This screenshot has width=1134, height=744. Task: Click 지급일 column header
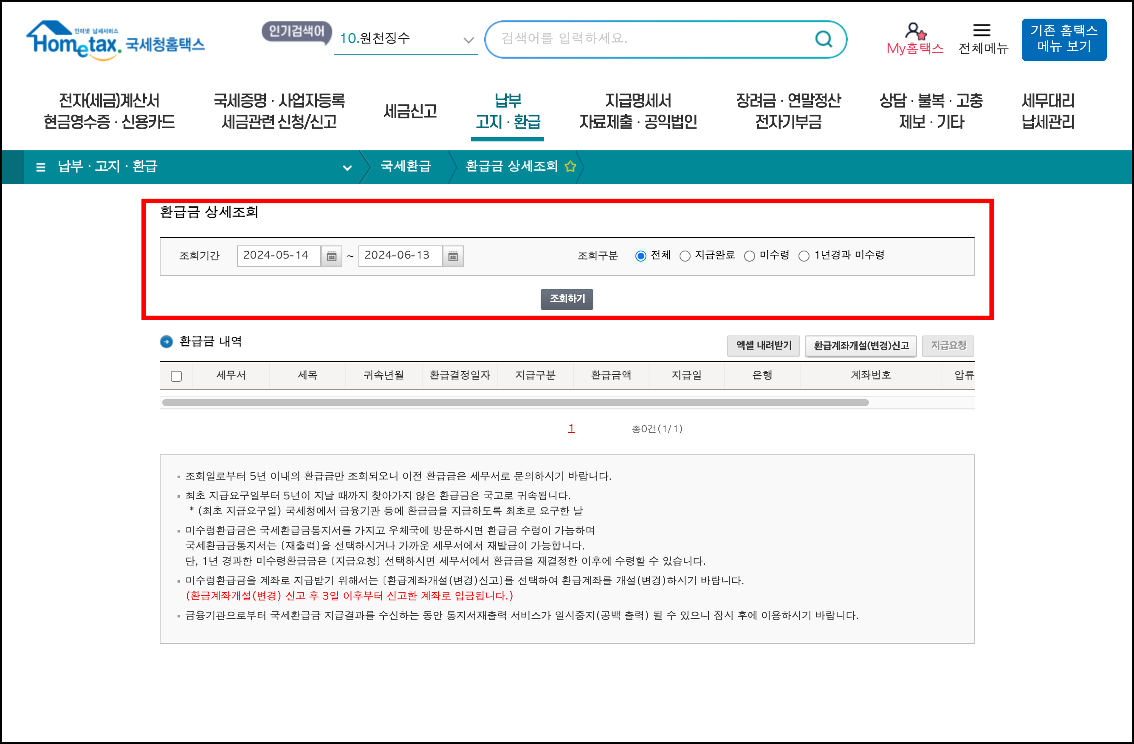(x=687, y=375)
